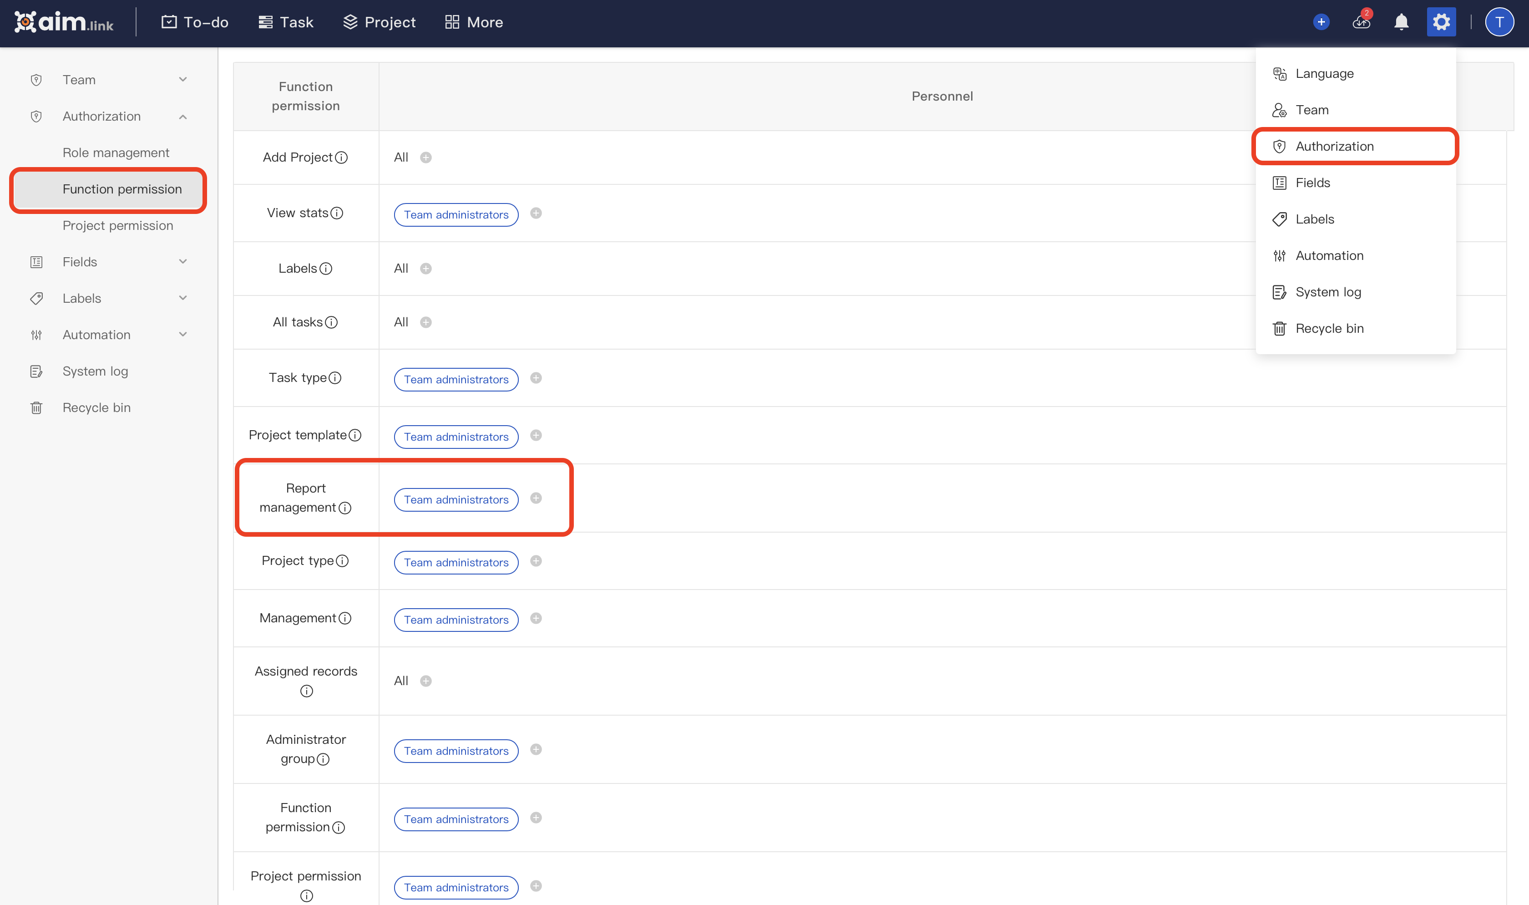Go to Project permission sidebar item
1529x905 pixels.
coord(117,226)
